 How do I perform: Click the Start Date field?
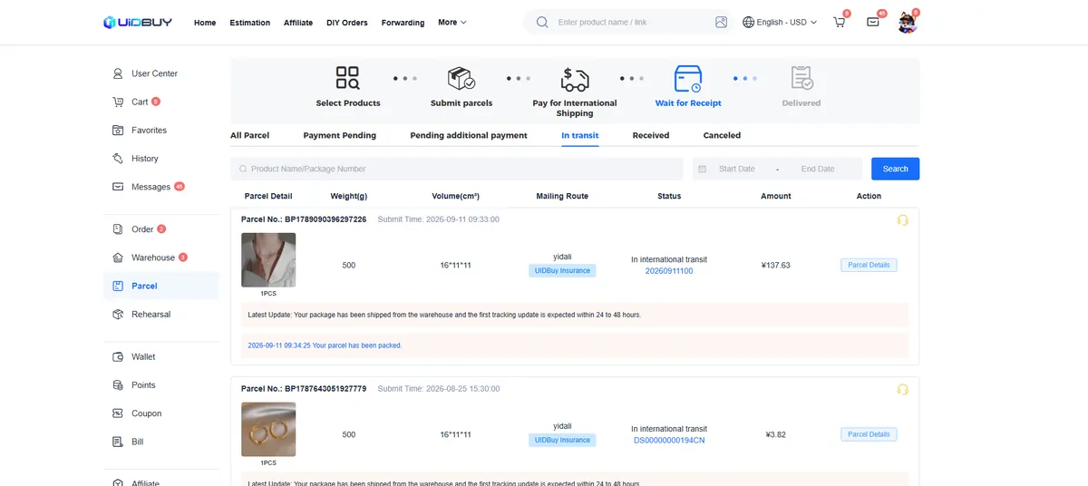point(736,169)
